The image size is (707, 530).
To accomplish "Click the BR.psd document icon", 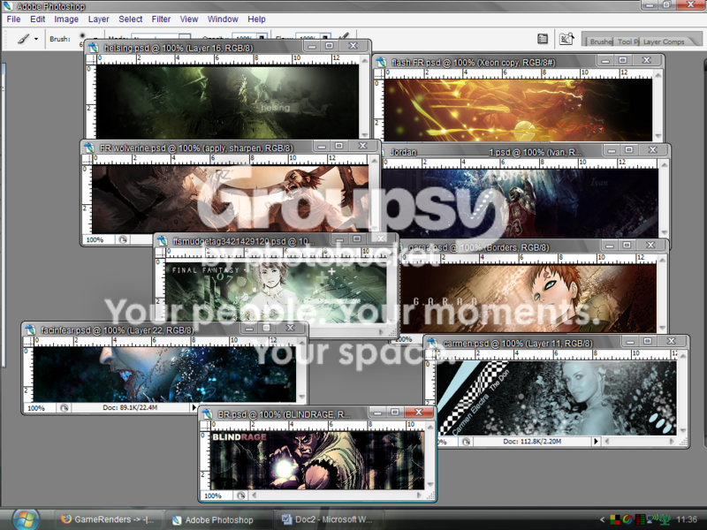I will (207, 413).
